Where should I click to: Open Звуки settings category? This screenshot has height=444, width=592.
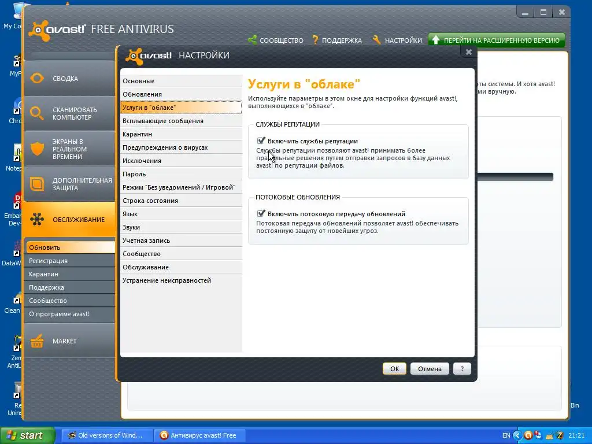pyautogui.click(x=181, y=227)
